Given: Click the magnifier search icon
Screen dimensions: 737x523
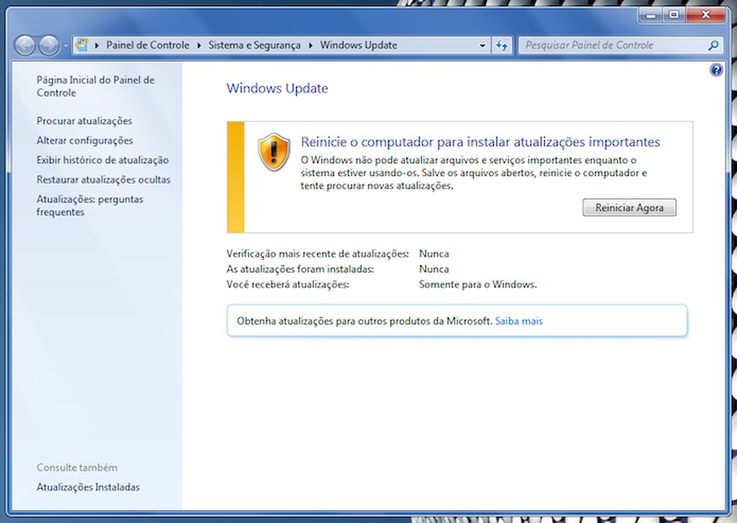Looking at the screenshot, I should click(714, 45).
